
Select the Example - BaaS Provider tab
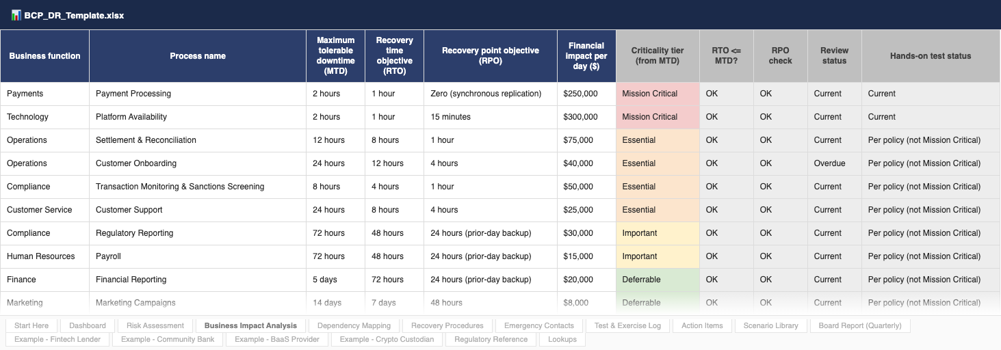[x=277, y=339]
